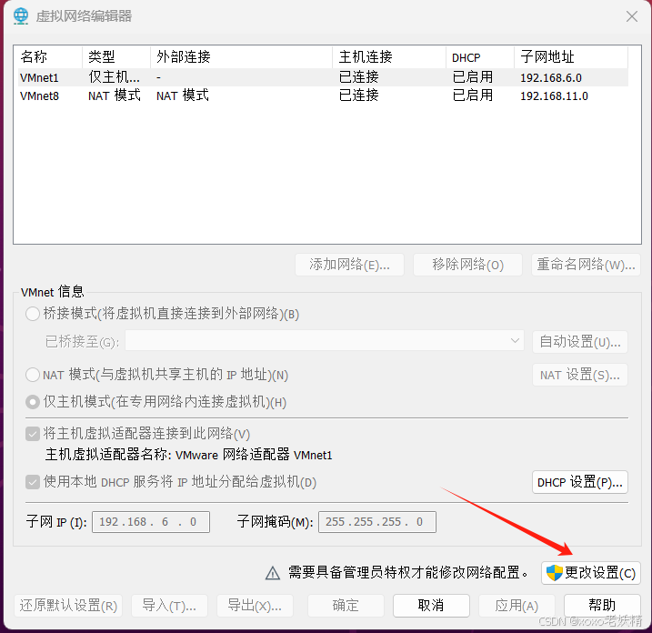The width and height of the screenshot is (652, 633).
Task: Click the 主机连接 column header
Action: point(389,57)
